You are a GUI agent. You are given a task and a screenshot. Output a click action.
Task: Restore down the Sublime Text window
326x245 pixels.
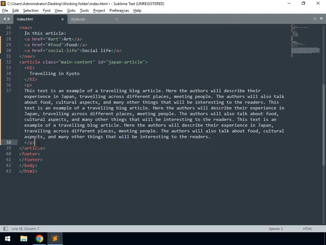(x=303, y=3)
